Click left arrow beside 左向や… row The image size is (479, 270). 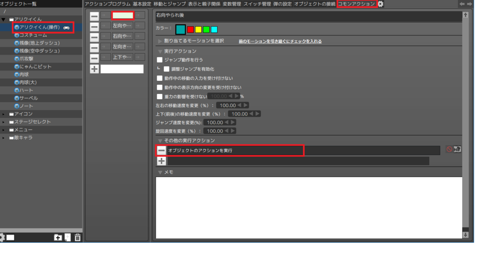[x=105, y=26]
